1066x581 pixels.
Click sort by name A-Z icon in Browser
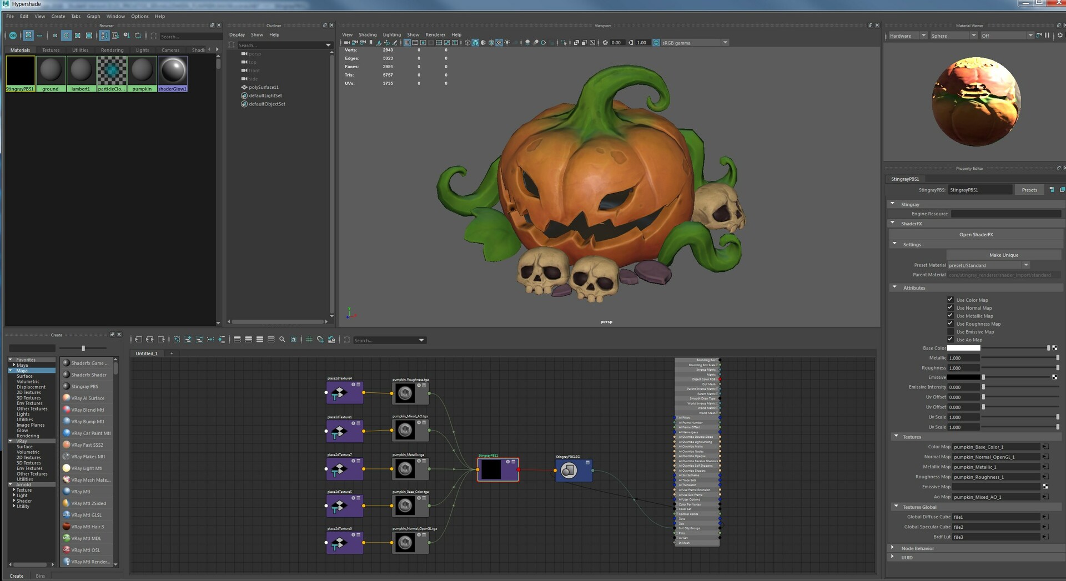click(x=104, y=36)
